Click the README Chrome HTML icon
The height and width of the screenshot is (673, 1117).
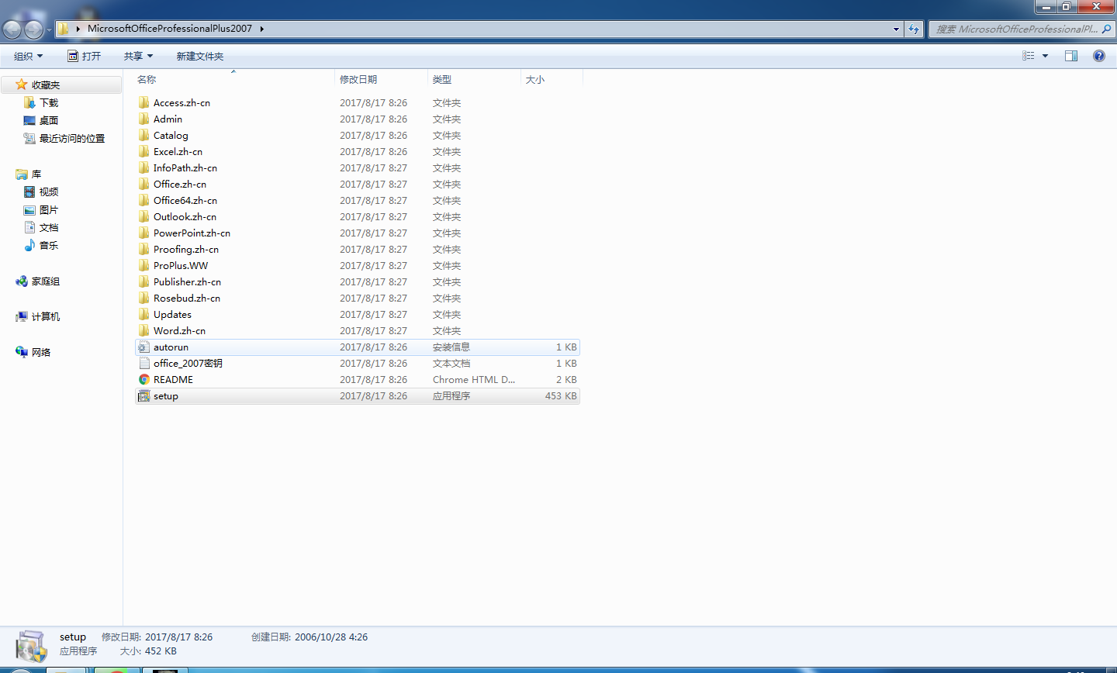[x=144, y=379]
